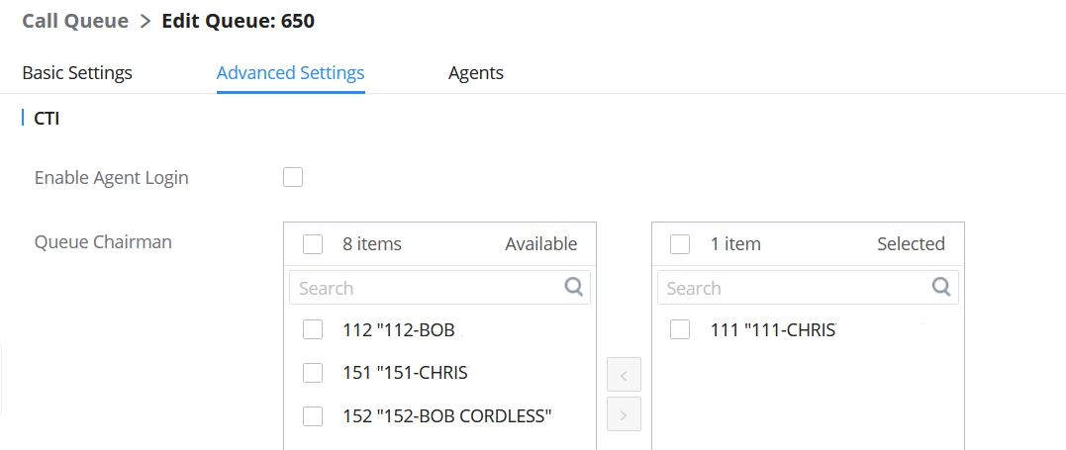Go to the Agents tab
This screenshot has height=450, width=1066.
tap(476, 73)
